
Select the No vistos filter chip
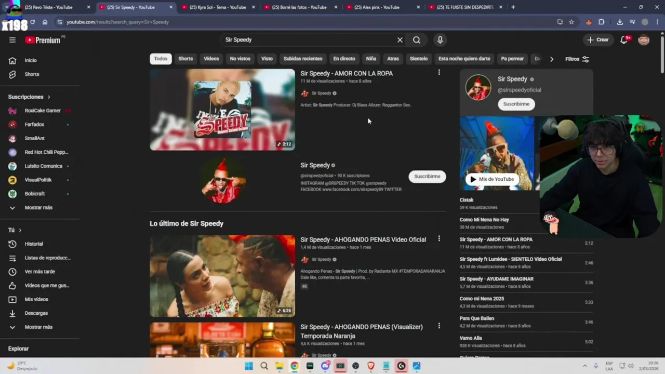click(x=240, y=59)
